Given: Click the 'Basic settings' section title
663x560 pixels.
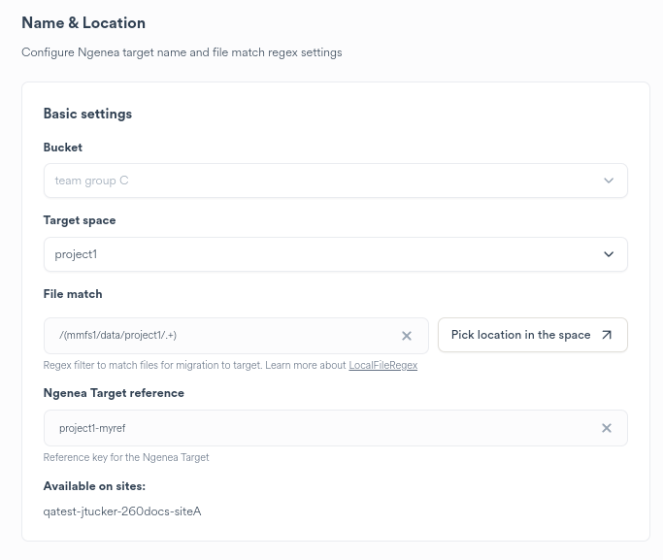Looking at the screenshot, I should coord(87,114).
